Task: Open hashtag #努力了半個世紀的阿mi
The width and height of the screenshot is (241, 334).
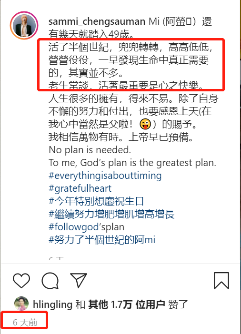Action: pos(102,240)
